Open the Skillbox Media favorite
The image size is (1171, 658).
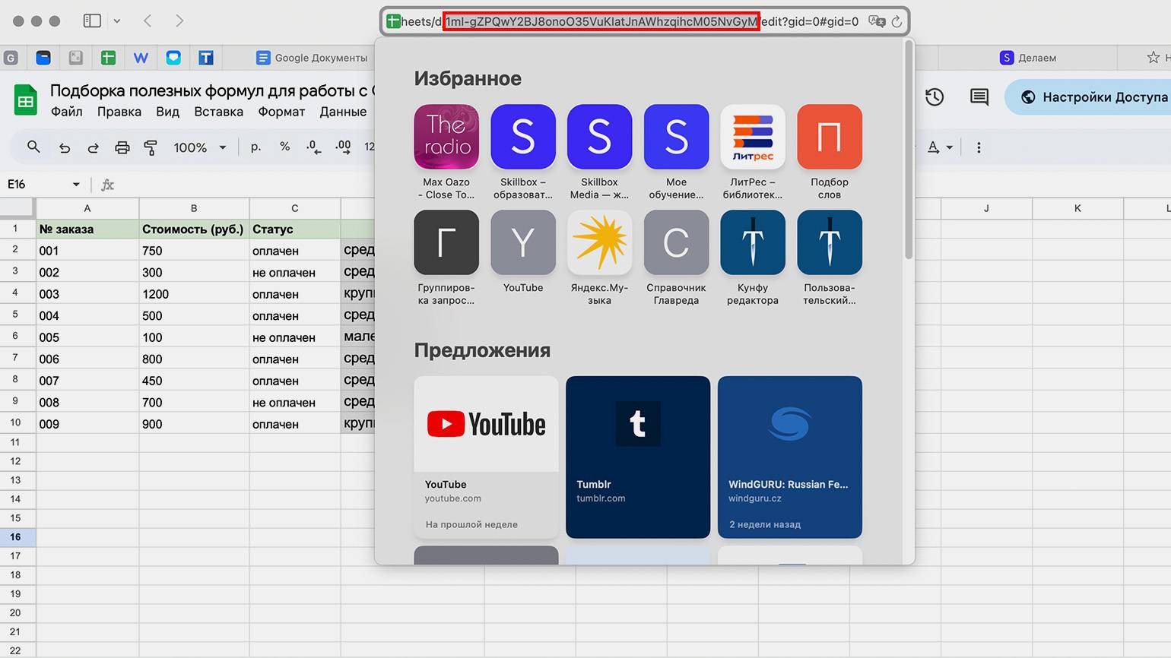[599, 152]
